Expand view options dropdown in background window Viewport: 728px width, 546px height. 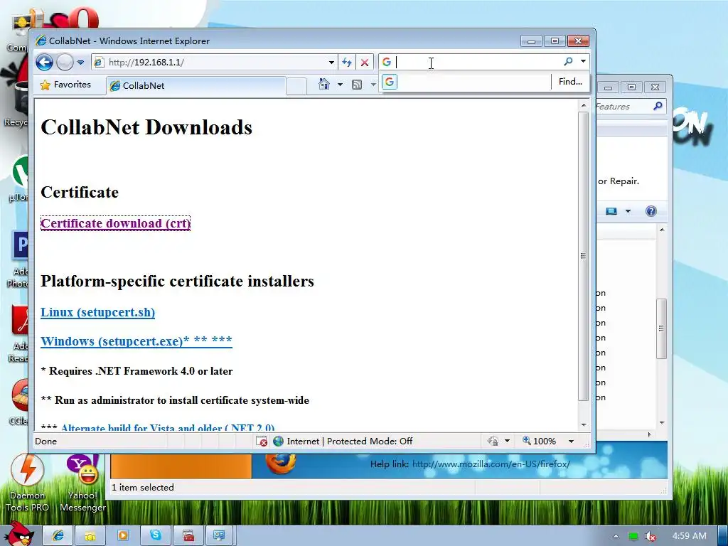[x=628, y=211]
